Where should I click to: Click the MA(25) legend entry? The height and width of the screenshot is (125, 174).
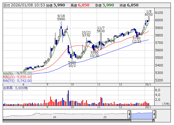(17, 77)
